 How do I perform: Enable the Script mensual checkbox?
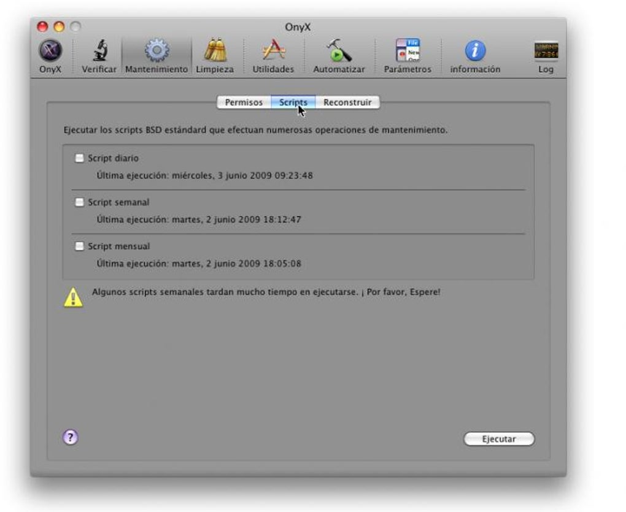[79, 246]
